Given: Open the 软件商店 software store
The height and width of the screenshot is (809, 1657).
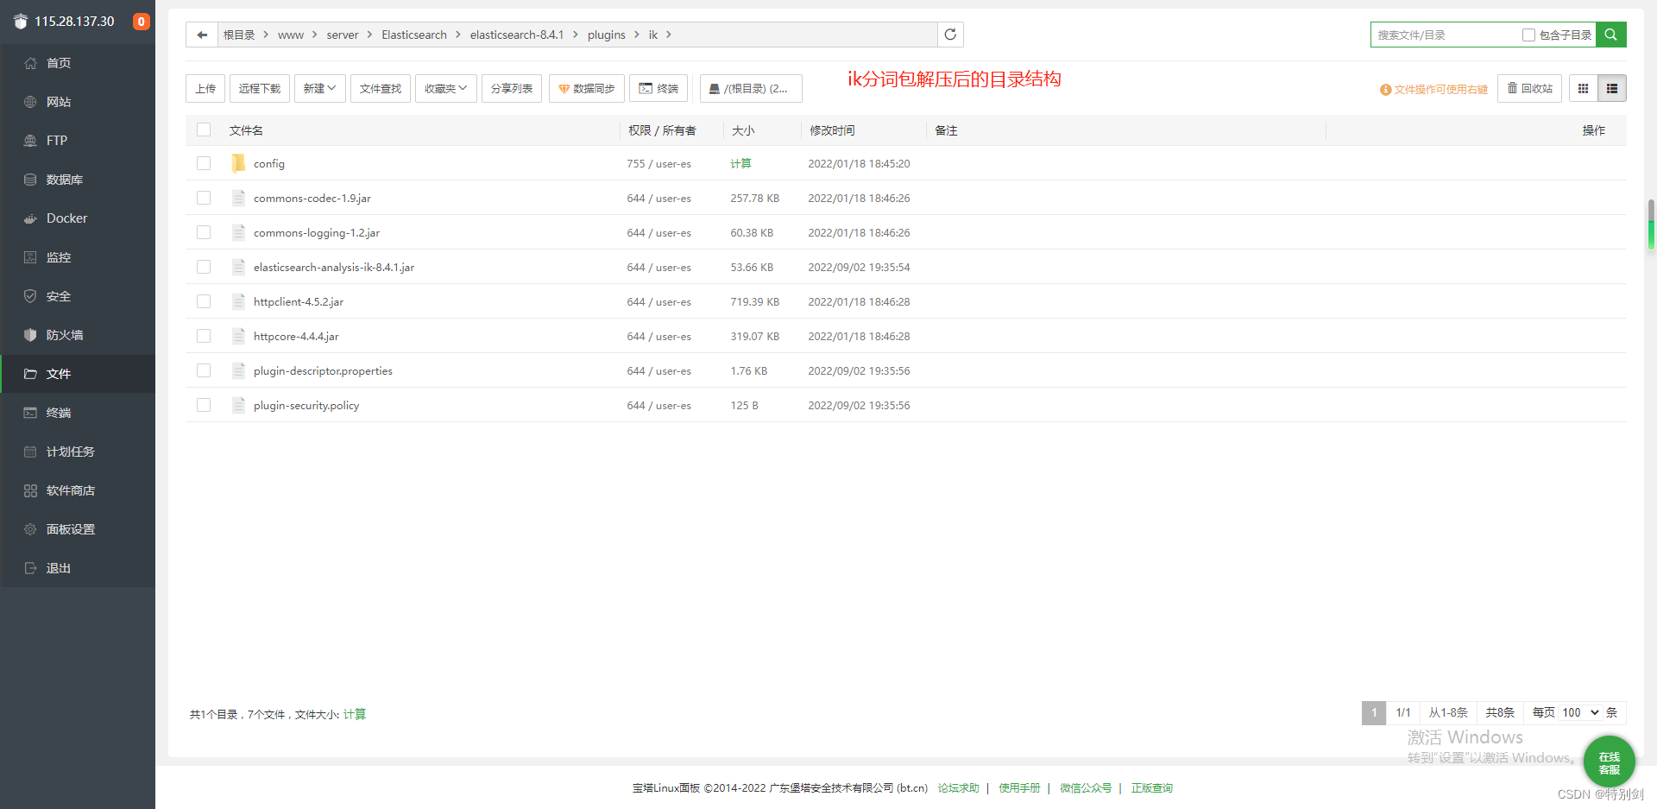Looking at the screenshot, I should pyautogui.click(x=78, y=490).
